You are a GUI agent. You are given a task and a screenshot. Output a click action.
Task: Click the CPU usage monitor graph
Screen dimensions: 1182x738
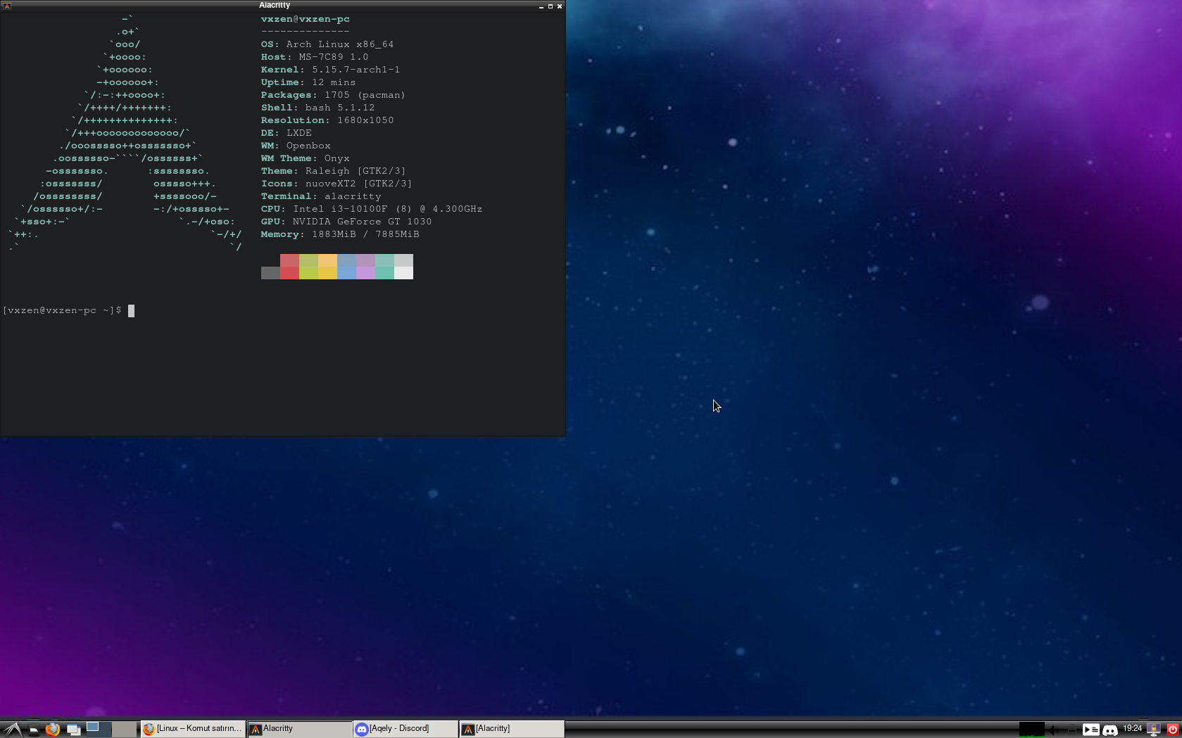pos(1031,730)
